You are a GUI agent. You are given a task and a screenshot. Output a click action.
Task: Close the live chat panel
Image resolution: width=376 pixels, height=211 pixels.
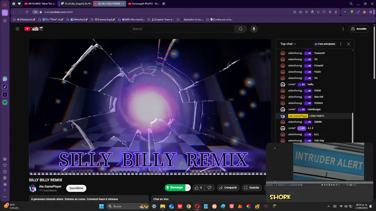coord(348,44)
